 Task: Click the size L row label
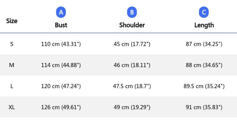tap(12, 86)
